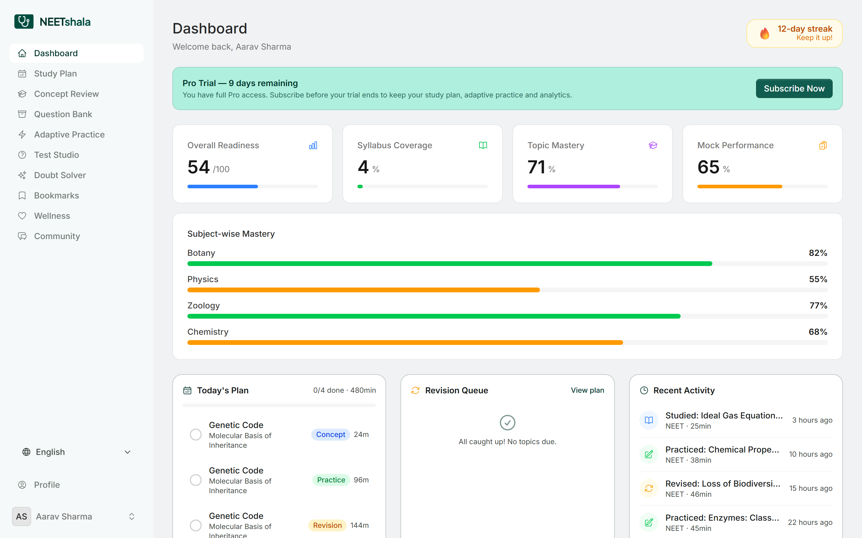Click the clock icon beside Recent Activity
Screen dimensions: 862x538
tap(644, 390)
